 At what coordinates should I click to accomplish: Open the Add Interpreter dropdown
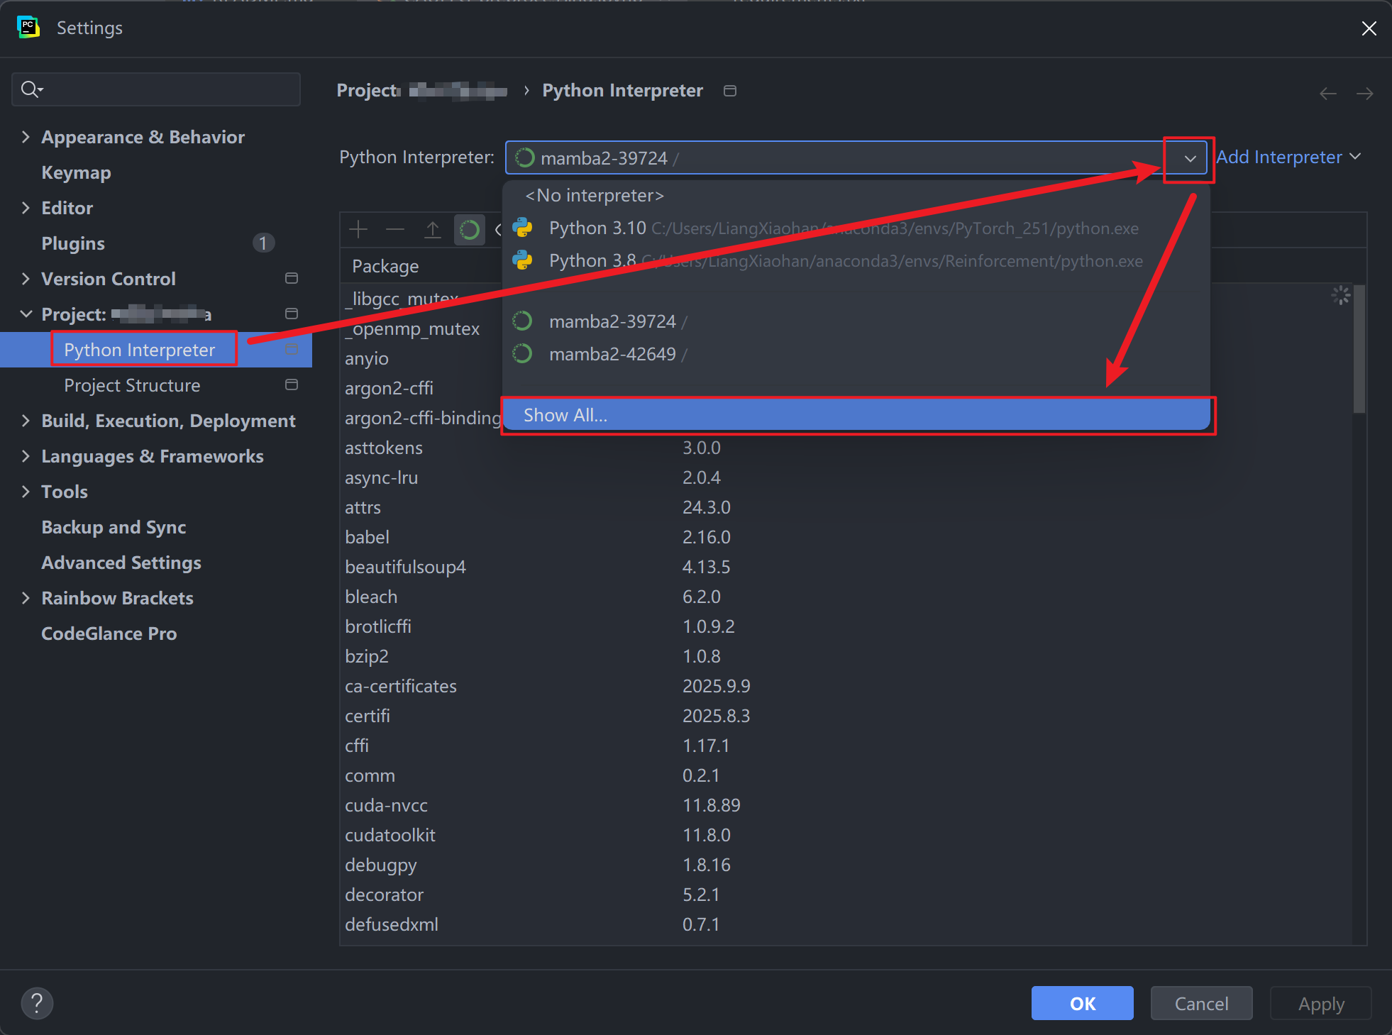pyautogui.click(x=1288, y=157)
